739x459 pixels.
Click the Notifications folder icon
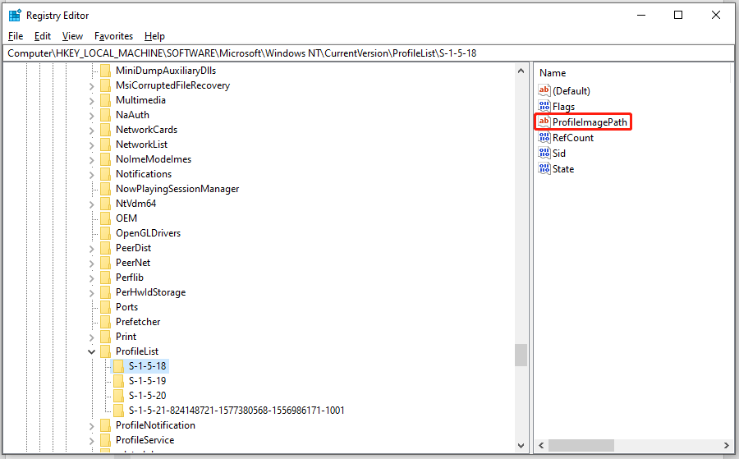(106, 174)
